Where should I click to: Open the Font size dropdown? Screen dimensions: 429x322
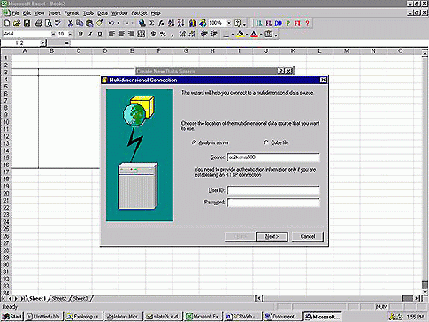70,34
